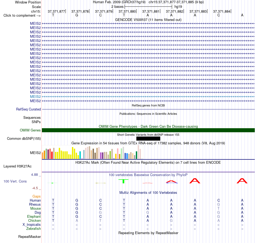Click 'Repeating Elements by RepeatMasker' title
255x243 pixels.
[x=148, y=233]
